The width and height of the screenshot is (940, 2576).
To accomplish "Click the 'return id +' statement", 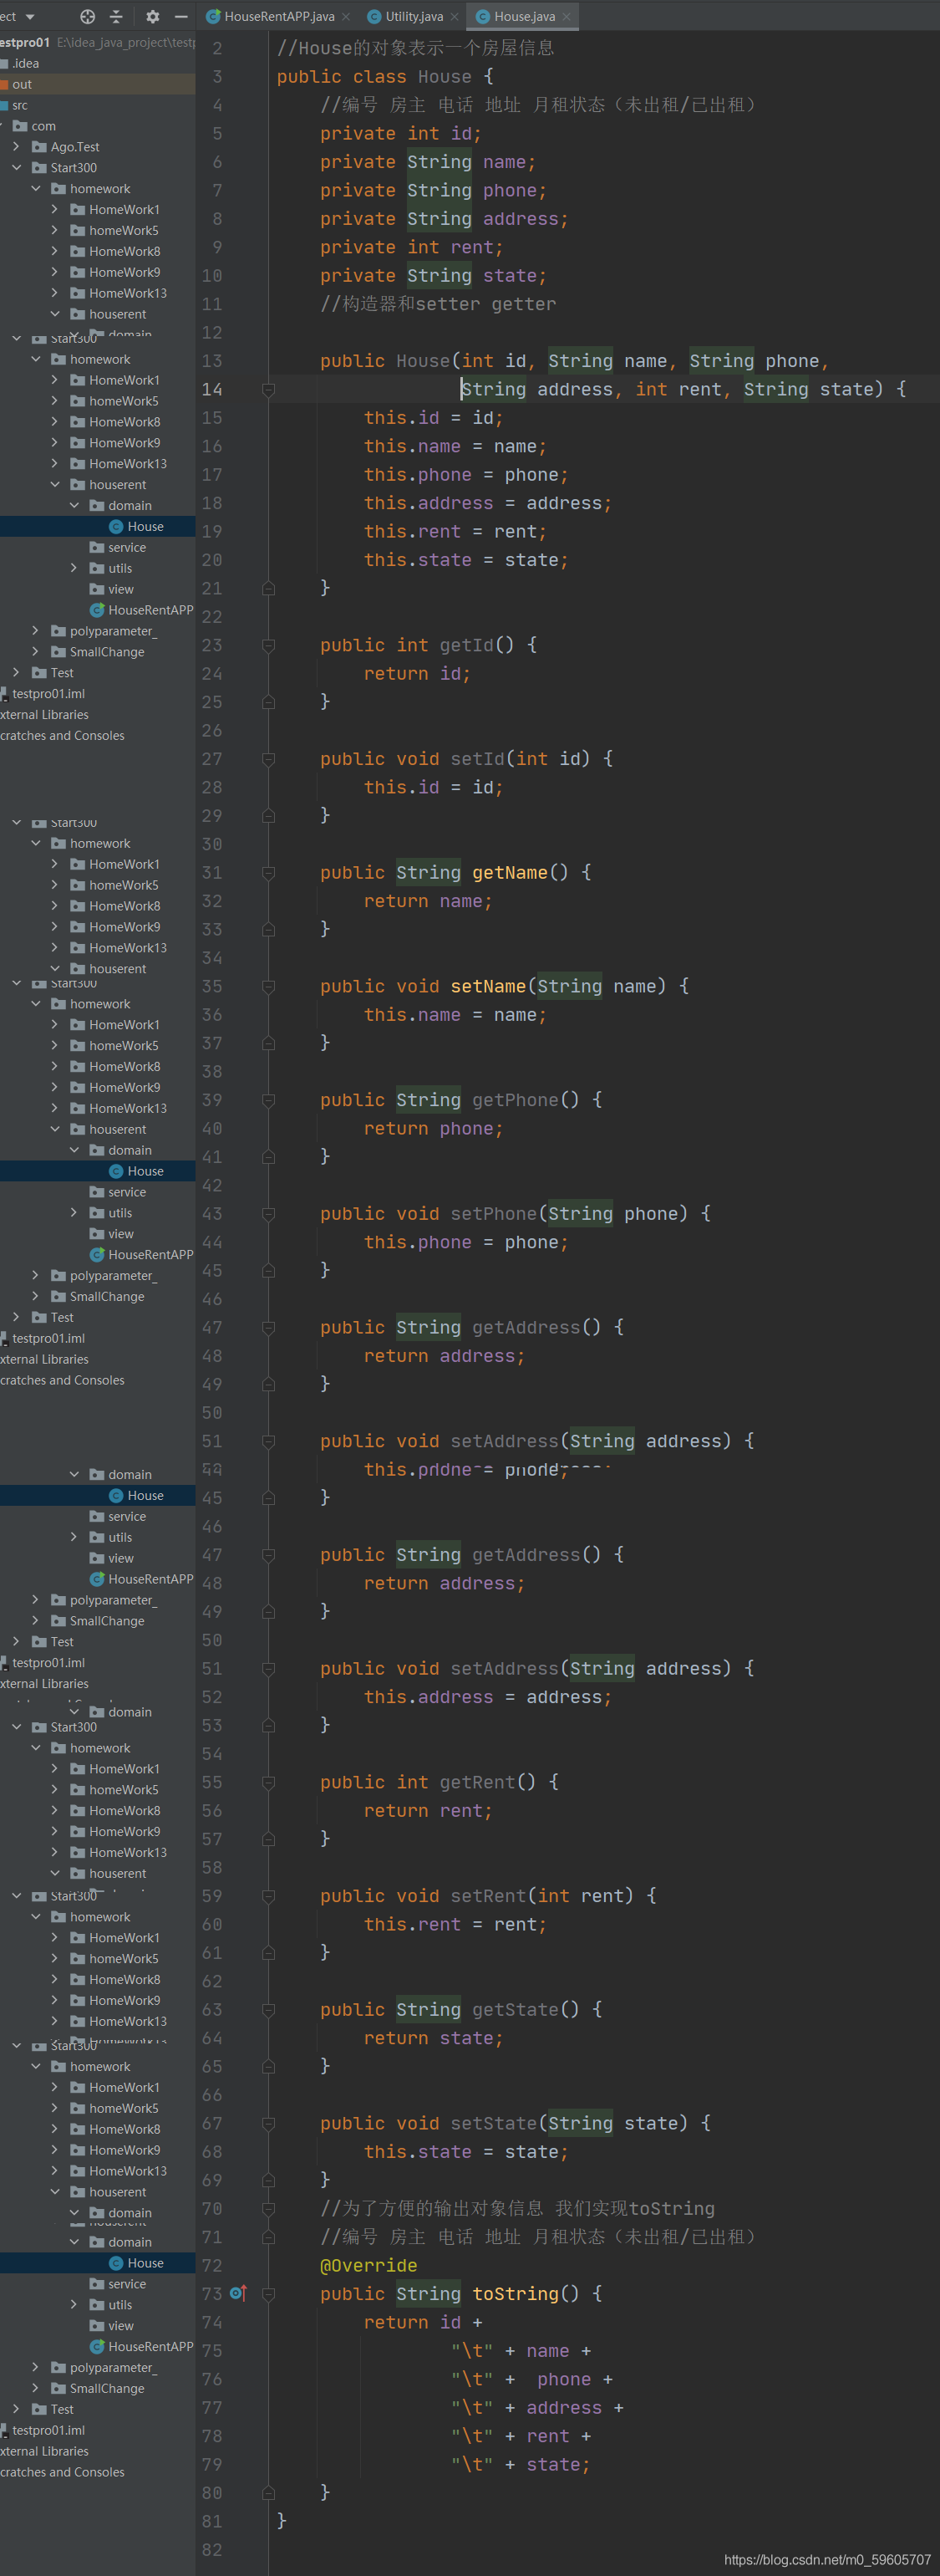I will pos(423,2322).
